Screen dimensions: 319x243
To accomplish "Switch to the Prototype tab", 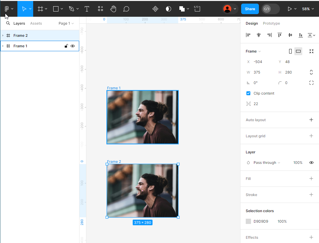I will (271, 23).
